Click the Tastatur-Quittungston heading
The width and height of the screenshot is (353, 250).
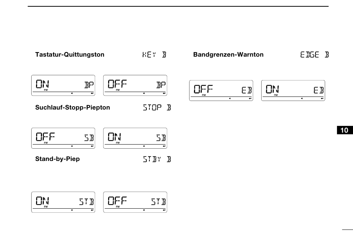coord(70,55)
